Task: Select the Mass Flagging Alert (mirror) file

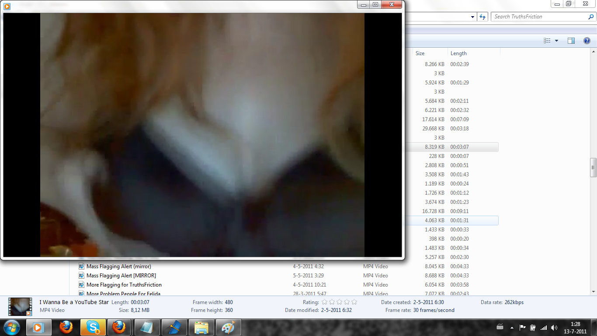Action: (119, 266)
